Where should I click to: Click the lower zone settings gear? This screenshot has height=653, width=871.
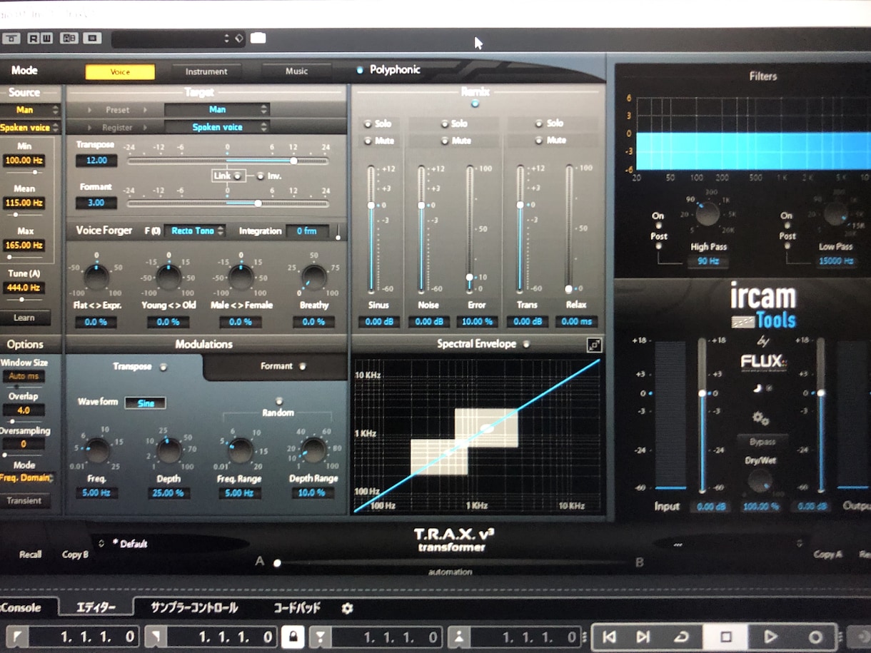point(348,609)
